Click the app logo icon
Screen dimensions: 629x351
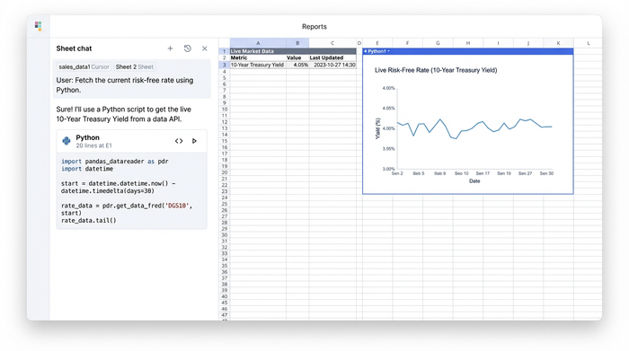(38, 26)
